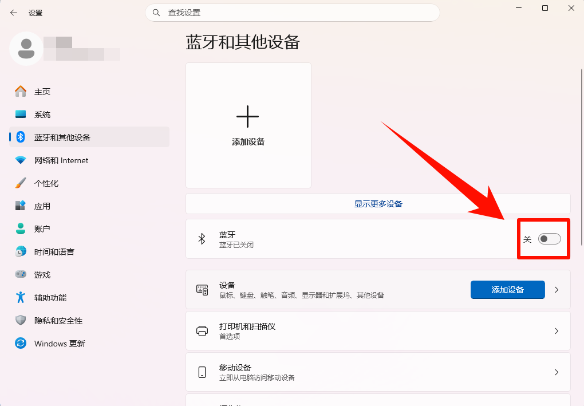Screen dimensions: 584x406
Task: Select the 游戏 gamepad icon
Action: coord(19,274)
